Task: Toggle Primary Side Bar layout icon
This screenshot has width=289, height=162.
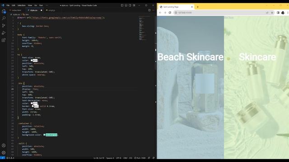Action: [122, 5]
